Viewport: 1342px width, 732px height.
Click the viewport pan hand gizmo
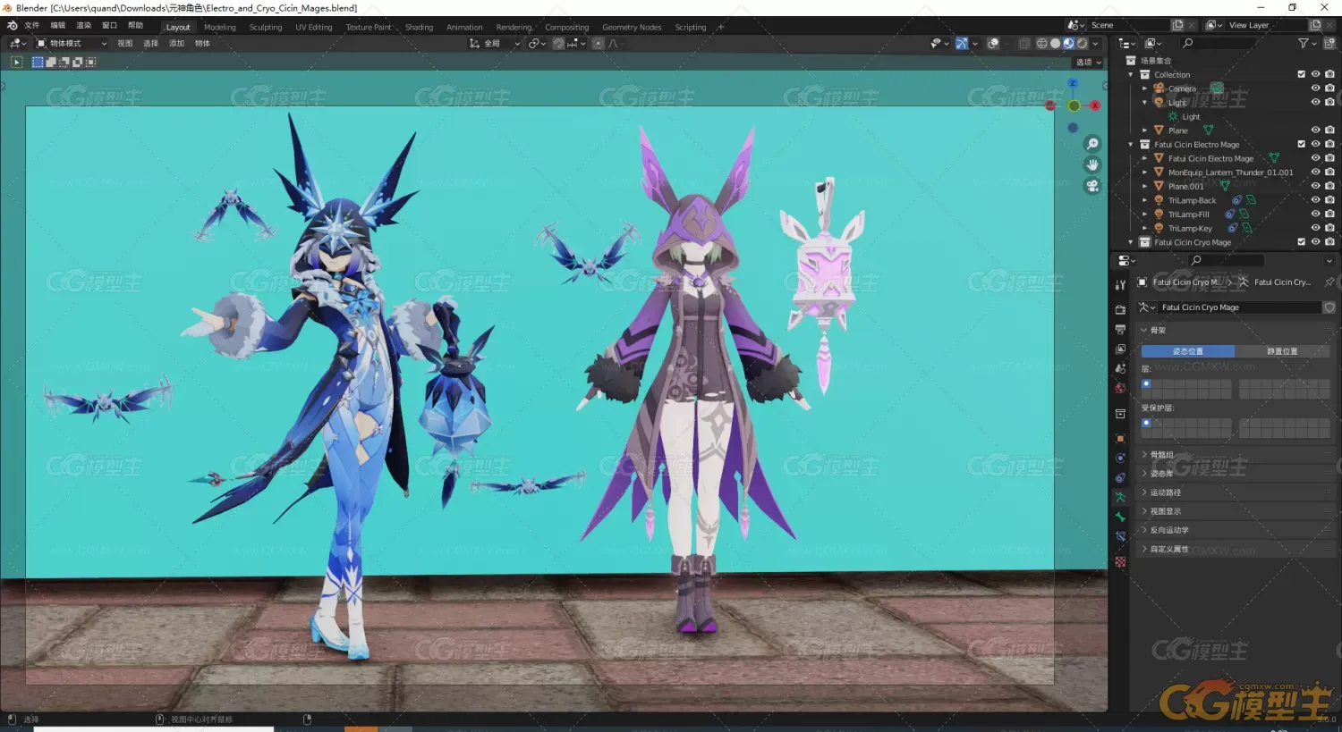coord(1092,164)
